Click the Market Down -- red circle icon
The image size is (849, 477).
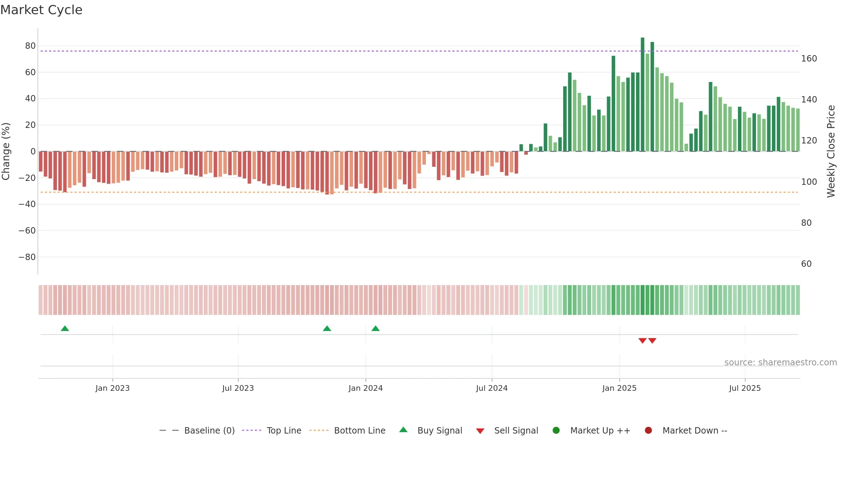click(x=648, y=430)
